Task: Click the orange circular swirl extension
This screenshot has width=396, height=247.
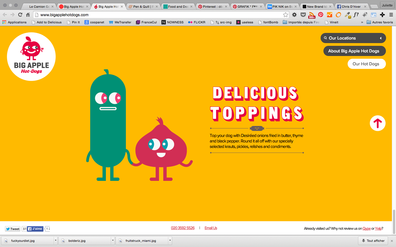Action: coord(338,15)
